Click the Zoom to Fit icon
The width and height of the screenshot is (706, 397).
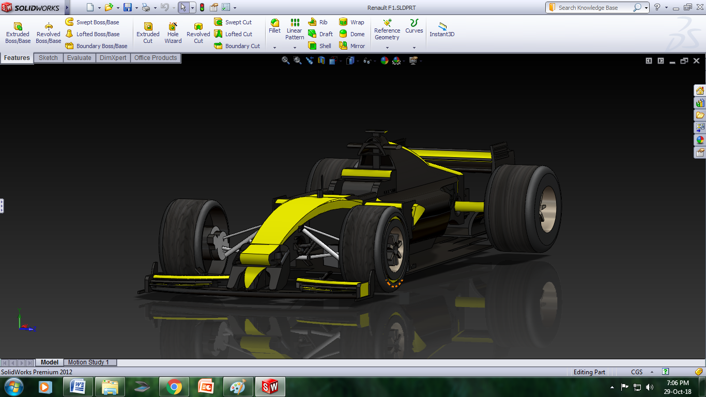[285, 60]
